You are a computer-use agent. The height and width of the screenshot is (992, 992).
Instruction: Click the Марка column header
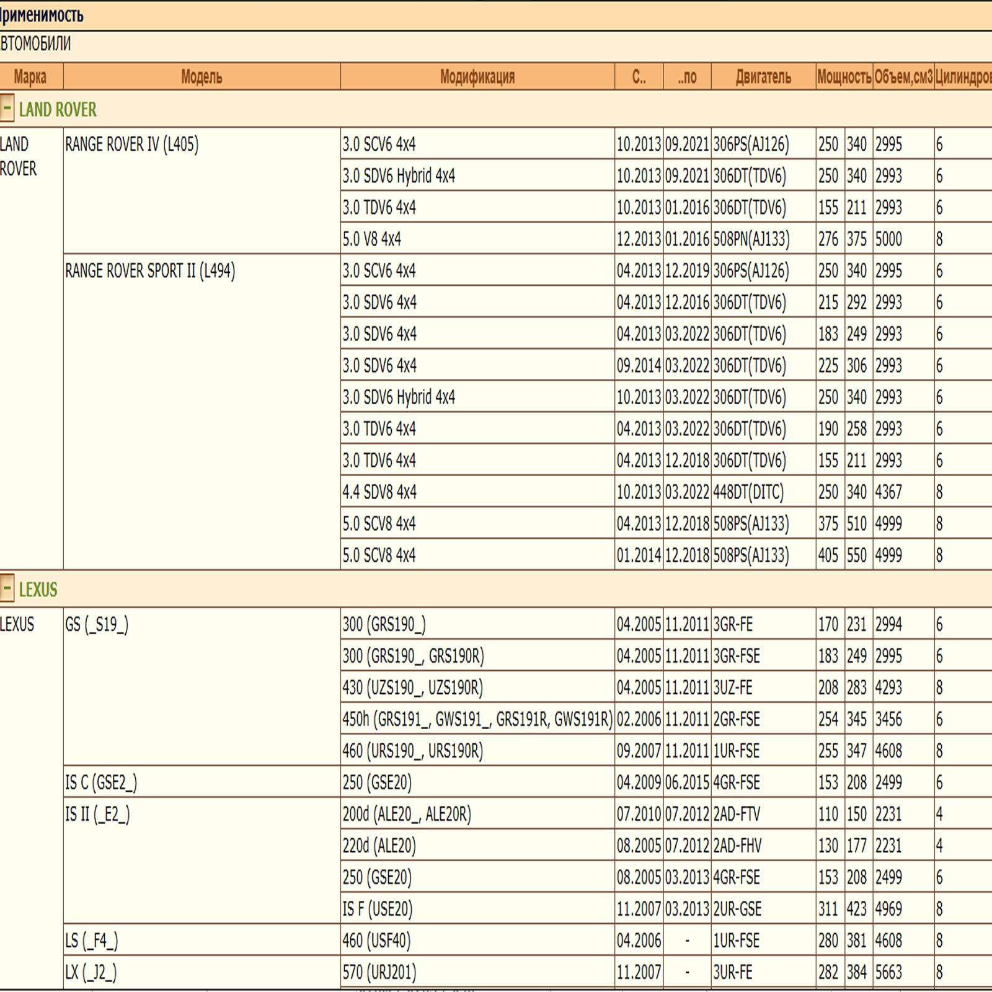point(30,77)
